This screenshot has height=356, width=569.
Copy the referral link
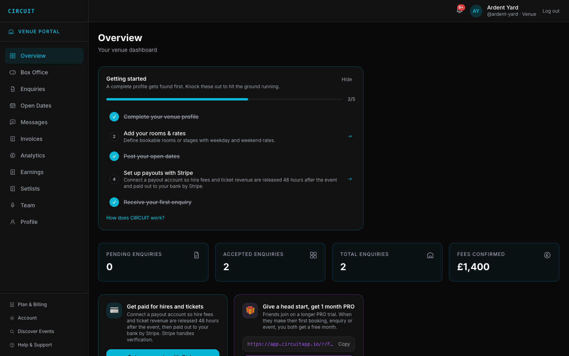point(344,344)
